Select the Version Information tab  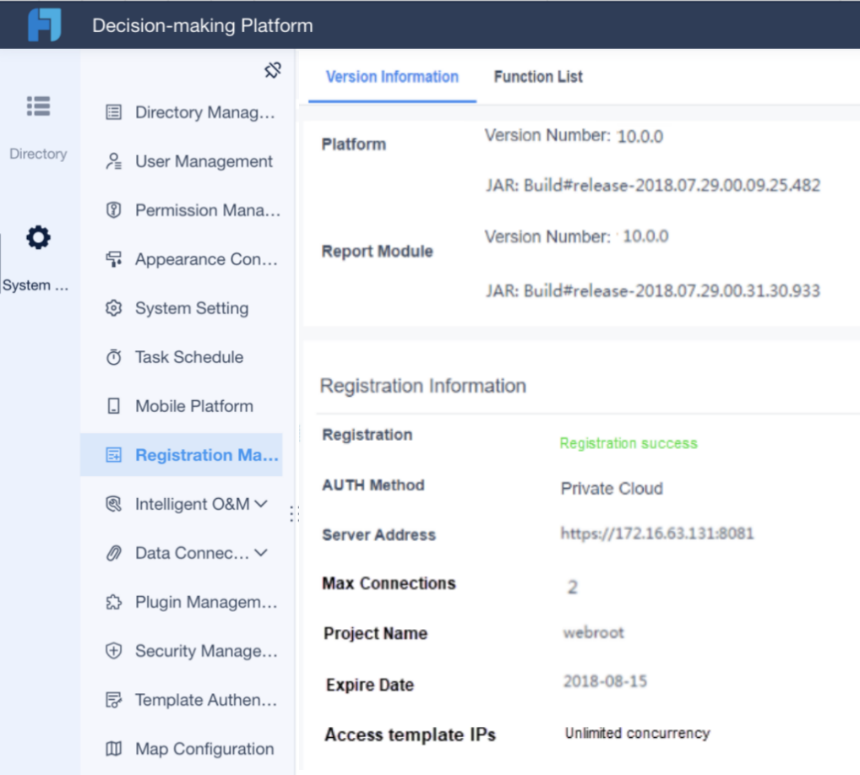point(392,77)
